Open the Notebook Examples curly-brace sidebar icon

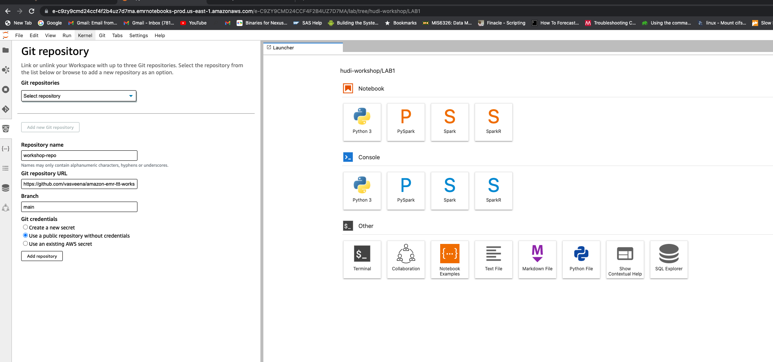coord(6,149)
